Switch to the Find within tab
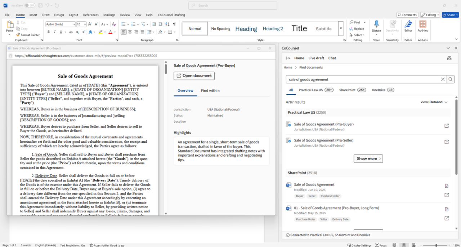The image size is (461, 247). tap(210, 91)
